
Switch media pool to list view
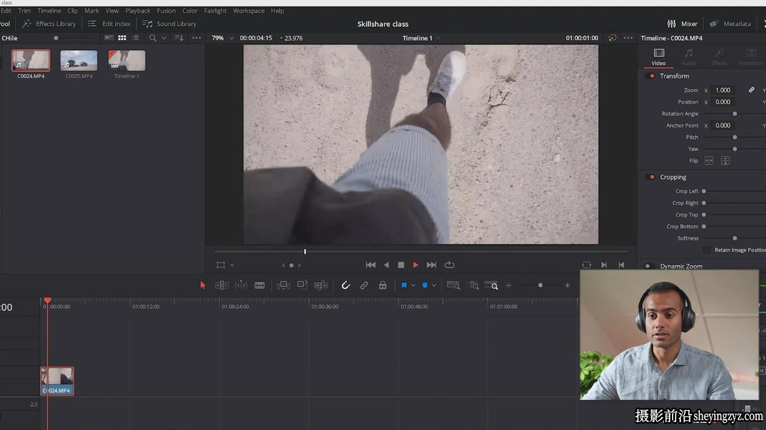pyautogui.click(x=136, y=38)
